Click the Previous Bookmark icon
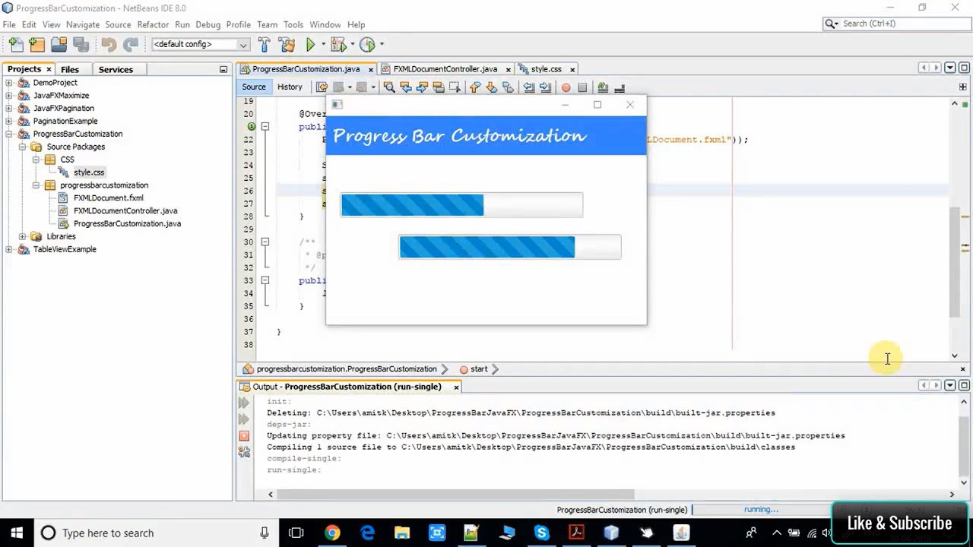This screenshot has height=547, width=973. click(475, 87)
